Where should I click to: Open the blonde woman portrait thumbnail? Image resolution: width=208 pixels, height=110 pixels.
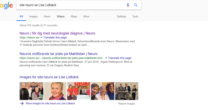[x=55, y=91]
